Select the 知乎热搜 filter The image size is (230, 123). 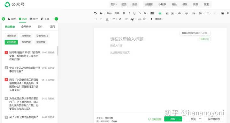[x=11, y=42]
